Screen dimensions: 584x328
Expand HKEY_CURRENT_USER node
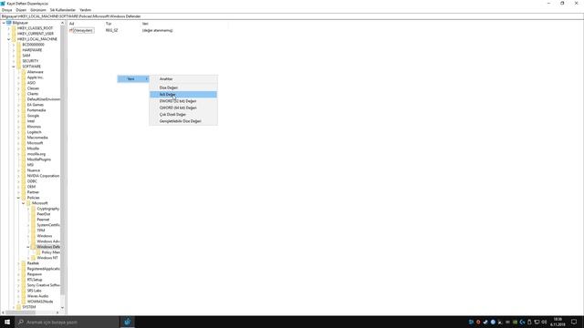coord(8,34)
